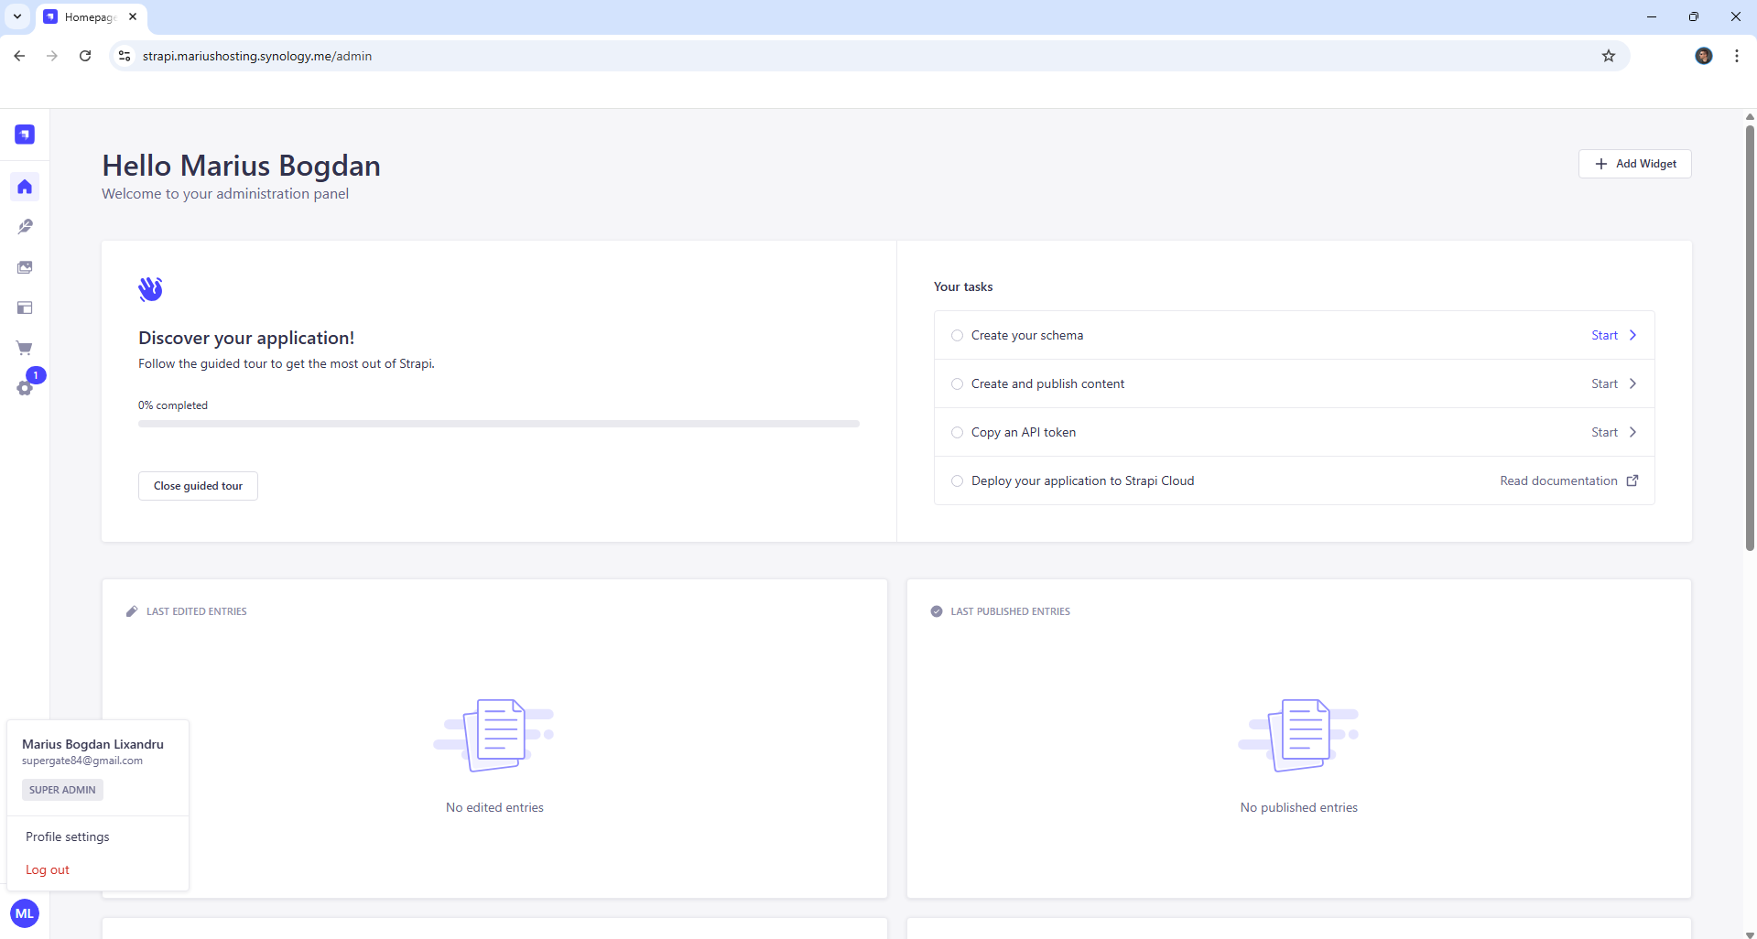The width and height of the screenshot is (1757, 939).
Task: Click the Strapi logo at sidebar top
Action: 24,134
